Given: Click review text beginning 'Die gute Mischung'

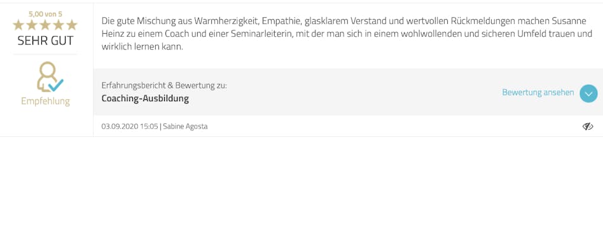Looking at the screenshot, I should 347,34.
